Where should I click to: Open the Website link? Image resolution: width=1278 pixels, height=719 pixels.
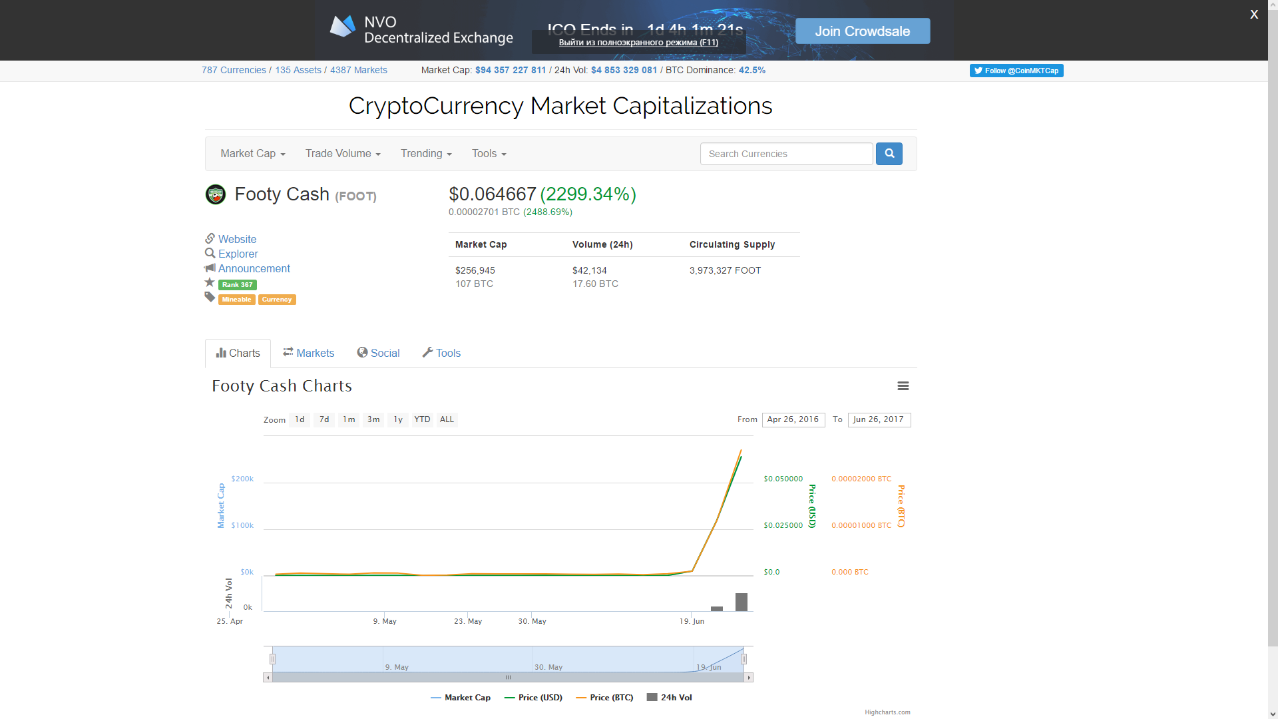pyautogui.click(x=237, y=239)
